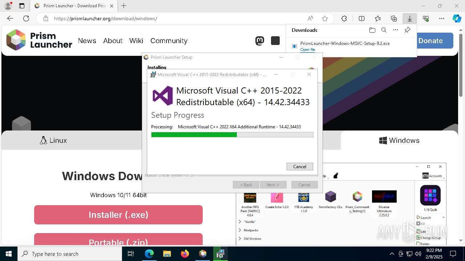Click the Visual Studio logo in setup
Viewport: 465px width, 261px height.
(162, 96)
